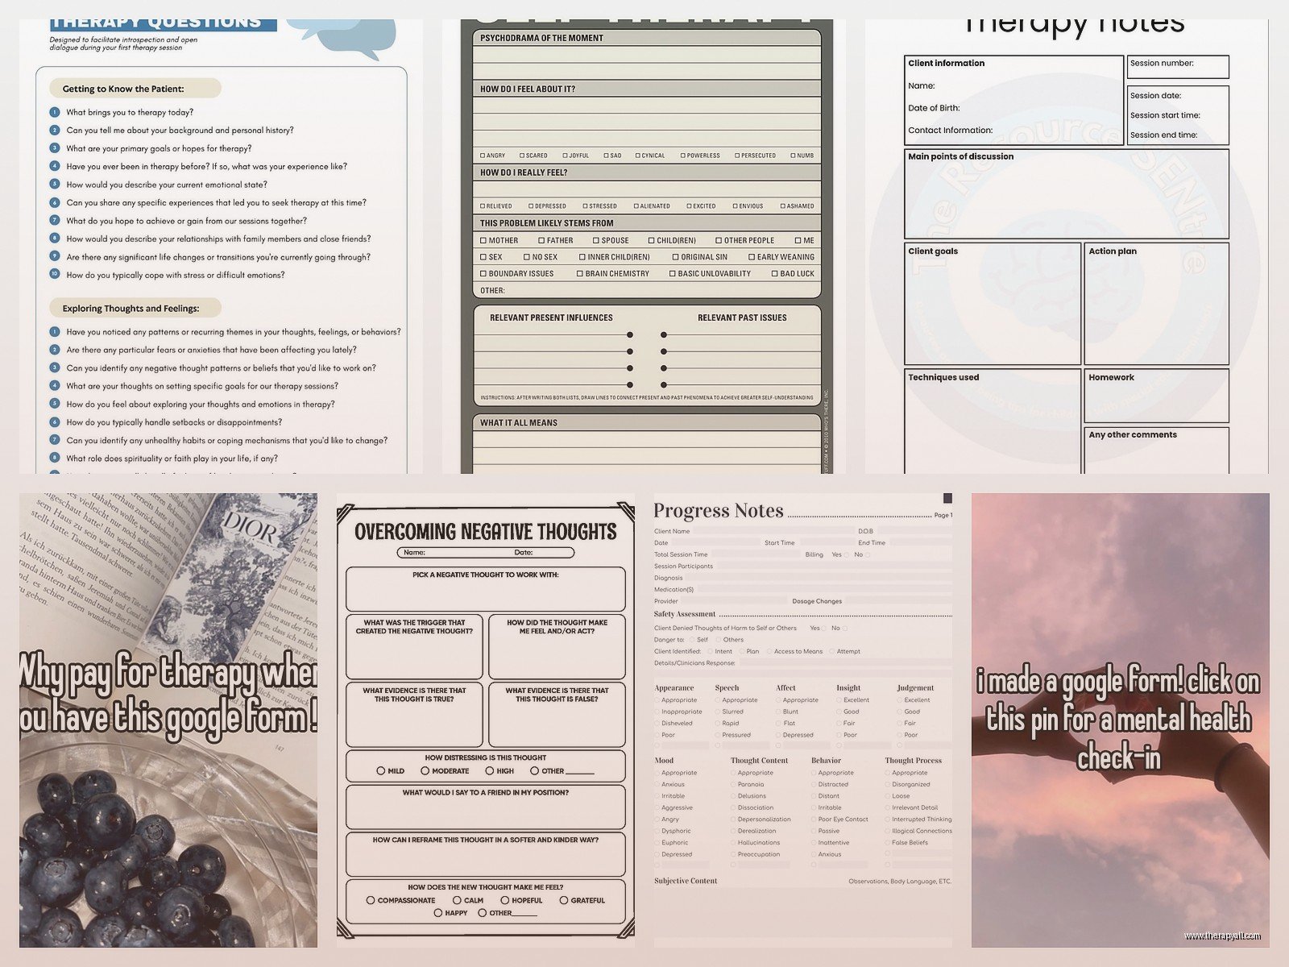Viewport: 1289px width, 967px height.
Task: Tick the SCARED checkbox on Self Therapy sheet
Action: [522, 156]
